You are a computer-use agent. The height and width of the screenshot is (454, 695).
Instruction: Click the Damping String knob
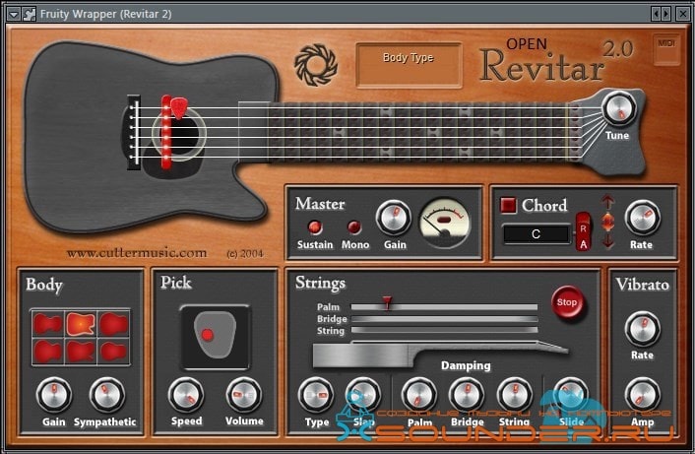514,395
